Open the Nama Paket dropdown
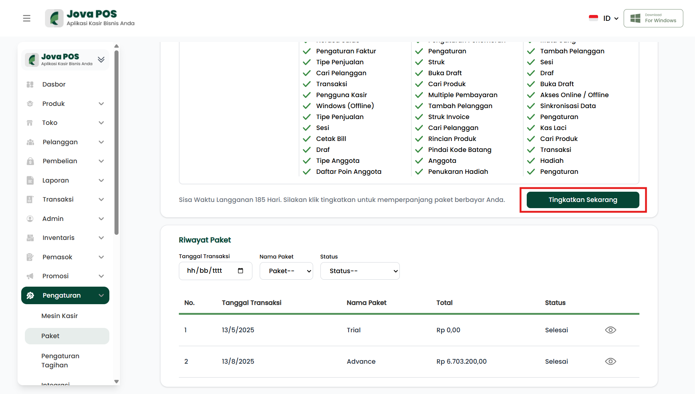This screenshot has width=695, height=394. coord(286,271)
